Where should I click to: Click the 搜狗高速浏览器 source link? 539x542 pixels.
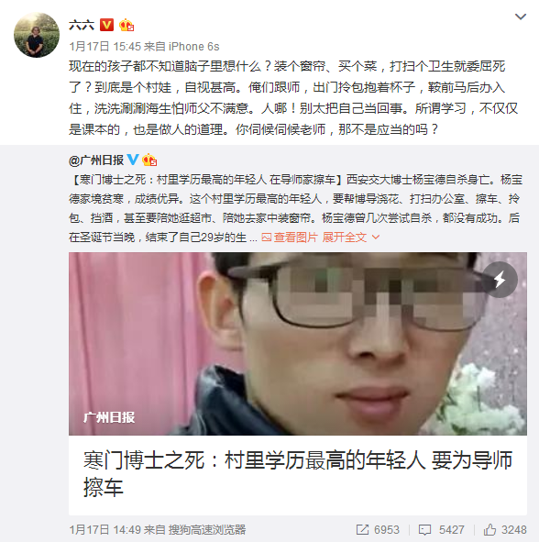[x=207, y=529]
